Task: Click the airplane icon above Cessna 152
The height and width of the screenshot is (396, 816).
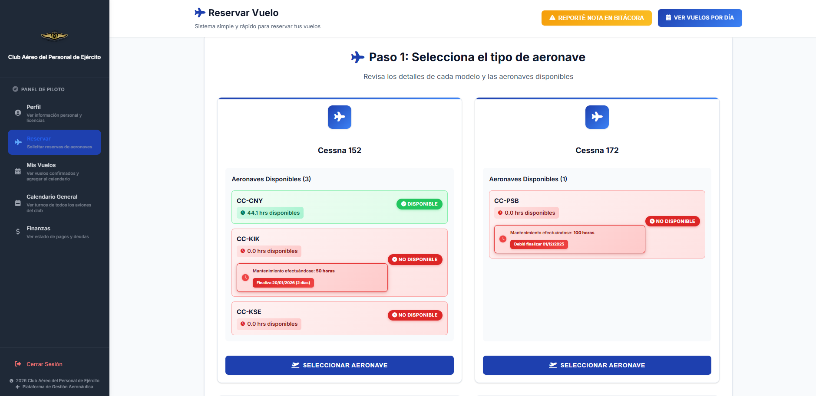Action: point(340,117)
